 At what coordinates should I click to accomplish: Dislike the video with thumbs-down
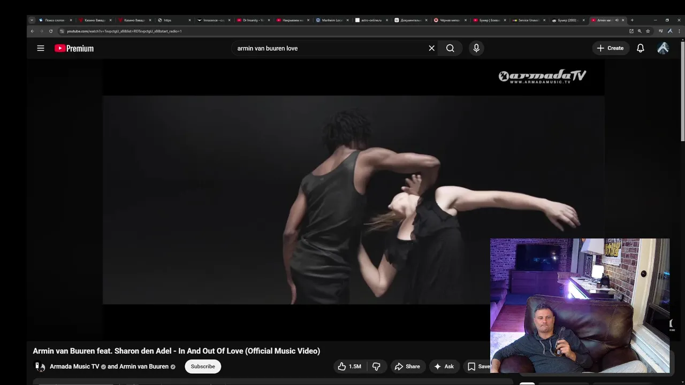coord(376,366)
